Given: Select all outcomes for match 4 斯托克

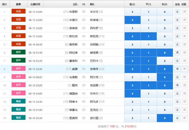Looking at the screenshot, I should tap(177, 36).
